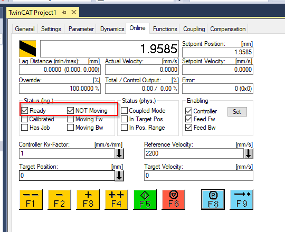The image size is (285, 232).
Task: Toggle the In Pos. Range checkbox
Action: click(124, 128)
